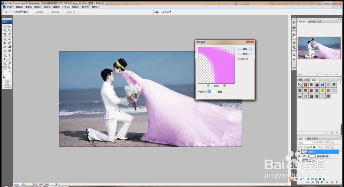Uncheck the 预览(P) checkbox
This screenshot has height=187, width=344.
click(239, 59)
